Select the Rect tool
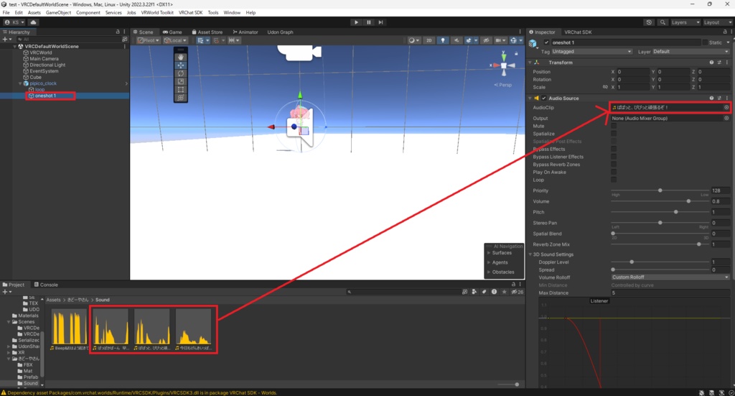735x396 pixels. click(180, 90)
